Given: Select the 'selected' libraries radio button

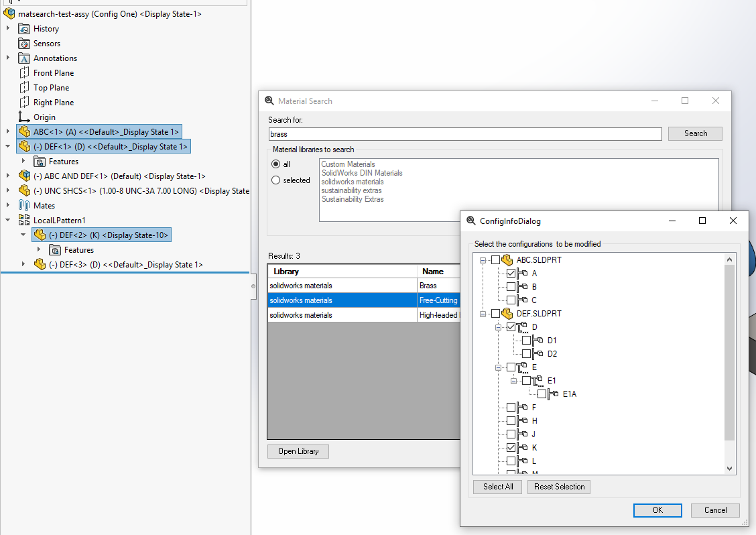Looking at the screenshot, I should pyautogui.click(x=275, y=180).
